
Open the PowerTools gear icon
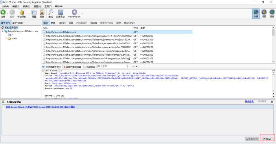click(74, 12)
